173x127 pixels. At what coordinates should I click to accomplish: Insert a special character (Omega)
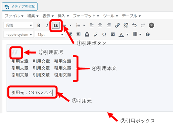coord(104,34)
